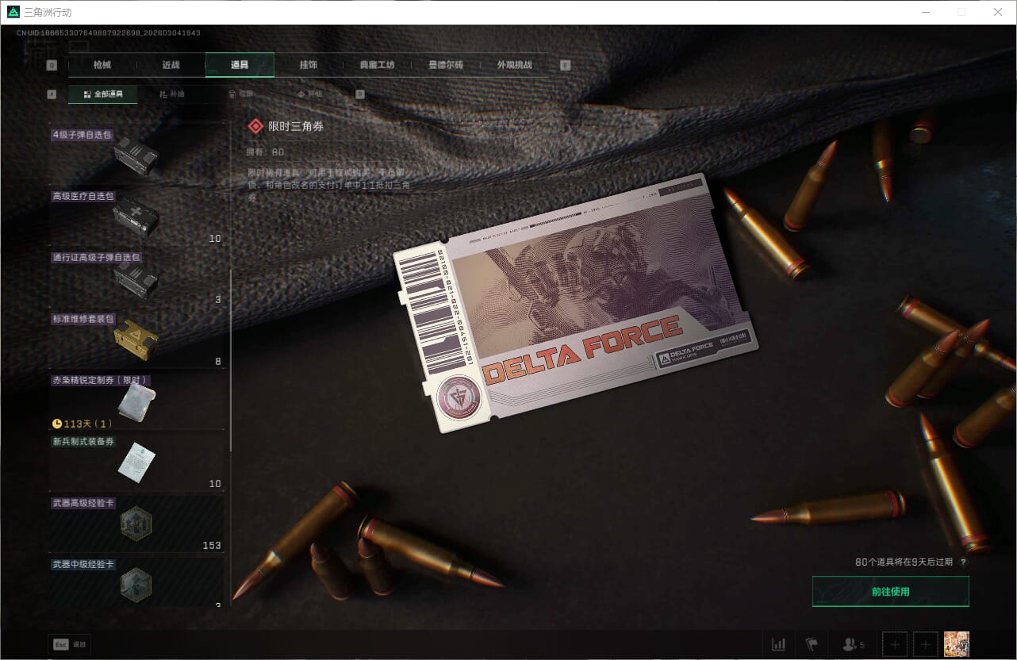This screenshot has height=660, width=1017.
Task: Open the friends list icon showing 5
Action: click(x=853, y=644)
